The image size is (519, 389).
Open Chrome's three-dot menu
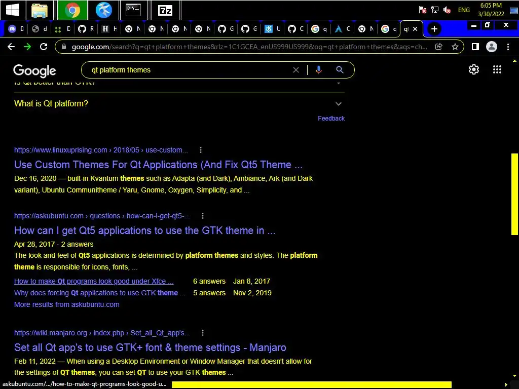pos(508,47)
